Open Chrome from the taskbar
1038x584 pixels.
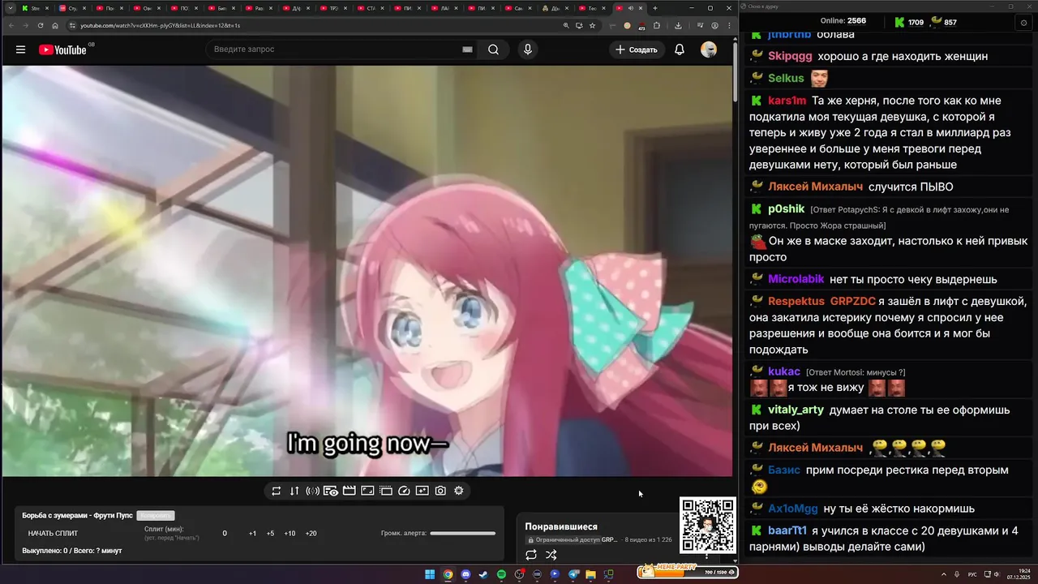click(448, 574)
